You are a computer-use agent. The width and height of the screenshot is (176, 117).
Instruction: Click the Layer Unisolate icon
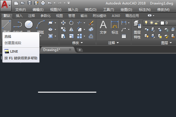[153, 36]
